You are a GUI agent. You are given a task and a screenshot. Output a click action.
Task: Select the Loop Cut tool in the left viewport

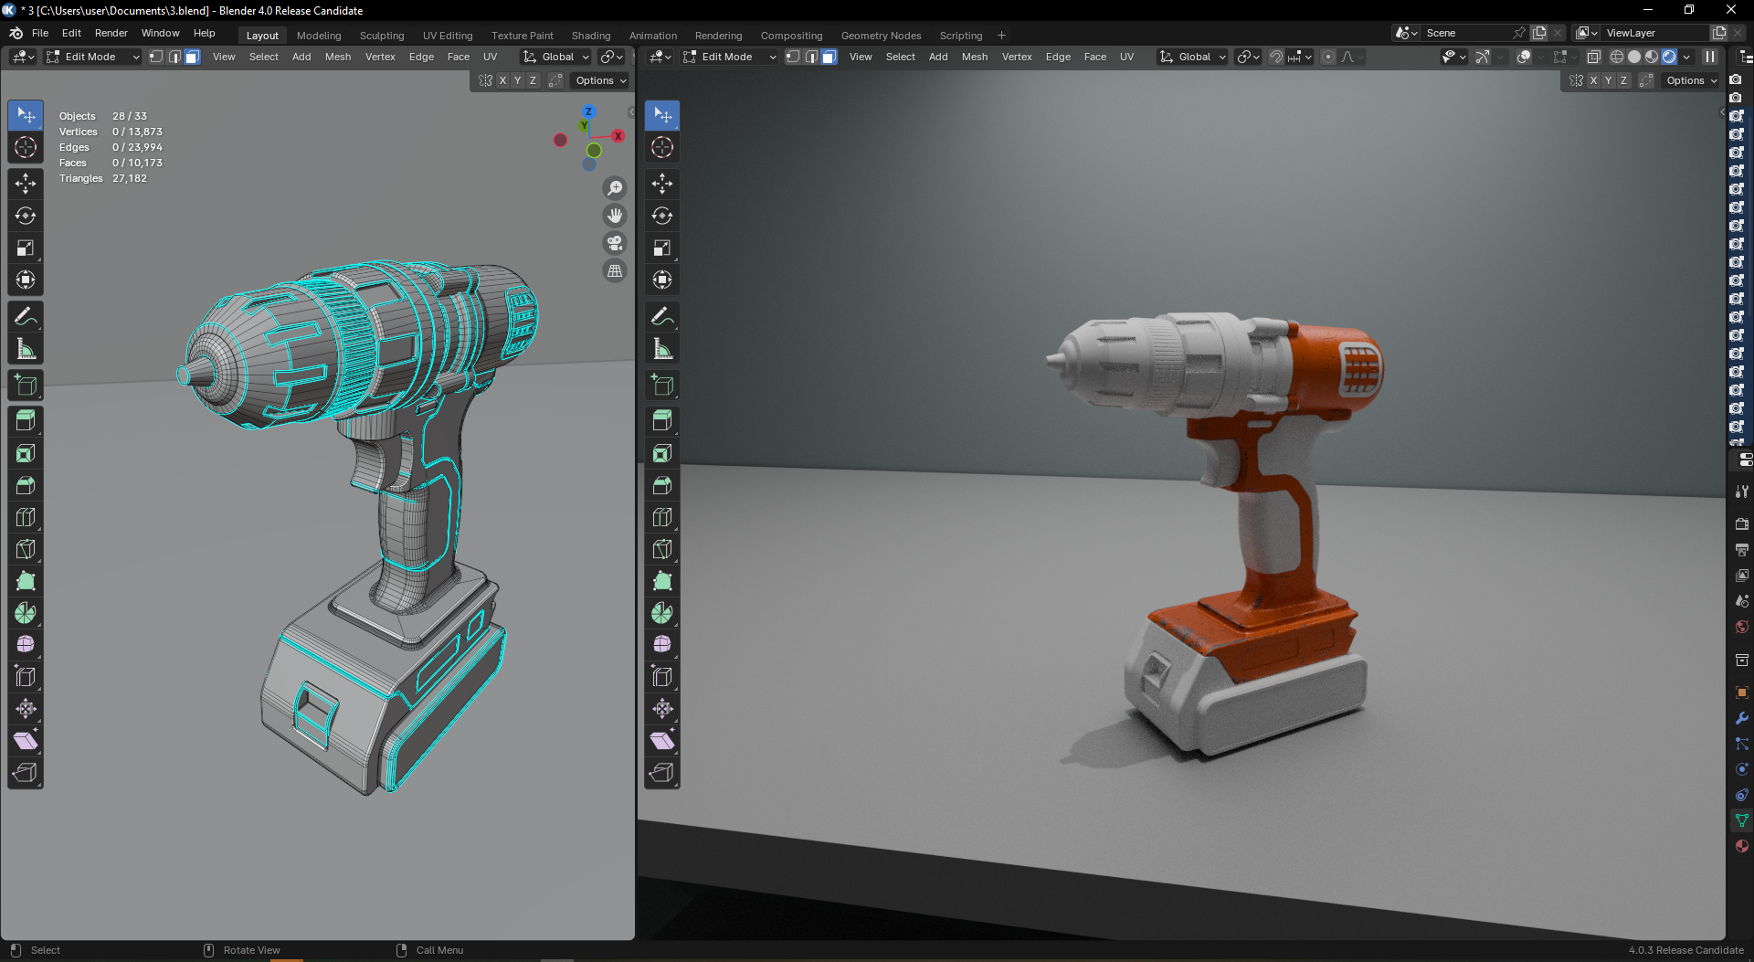(26, 517)
